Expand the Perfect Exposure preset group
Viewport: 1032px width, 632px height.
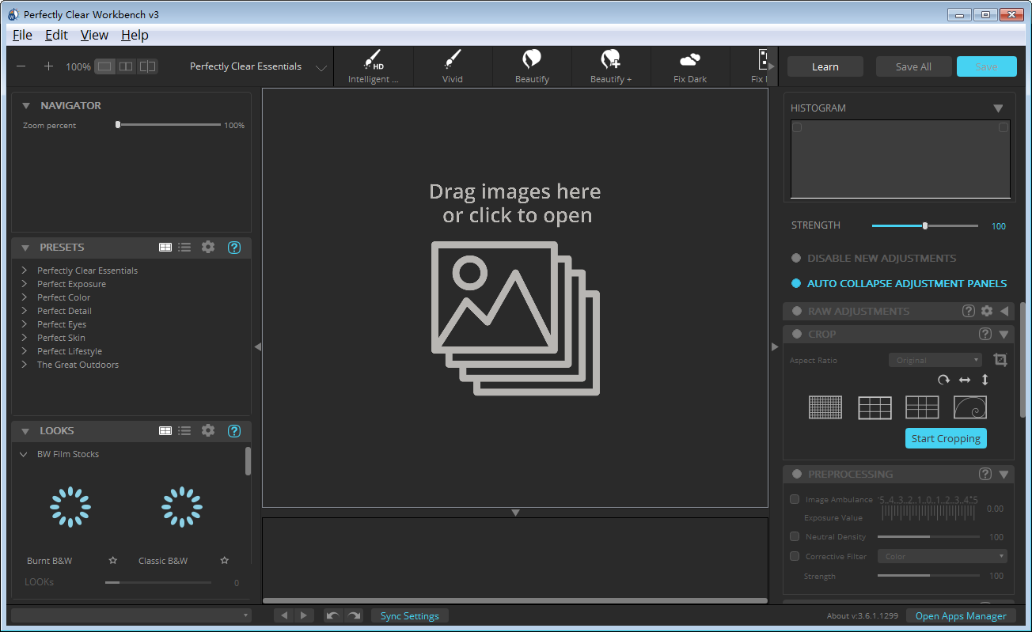point(25,283)
